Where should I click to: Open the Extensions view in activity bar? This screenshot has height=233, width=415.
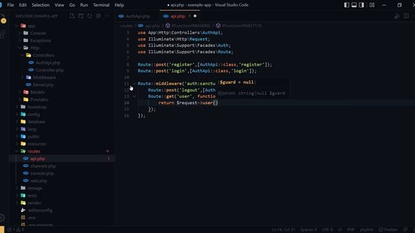[x=3, y=34]
